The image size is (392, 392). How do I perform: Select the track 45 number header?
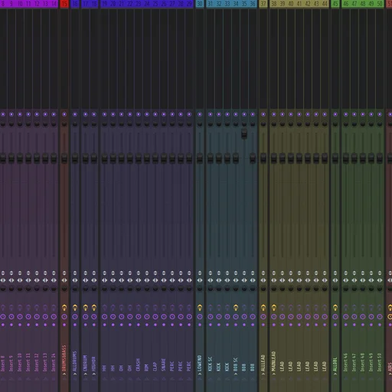(x=335, y=4)
